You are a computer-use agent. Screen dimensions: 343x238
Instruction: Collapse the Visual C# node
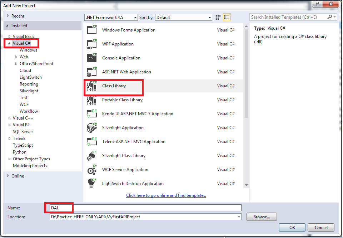9,43
